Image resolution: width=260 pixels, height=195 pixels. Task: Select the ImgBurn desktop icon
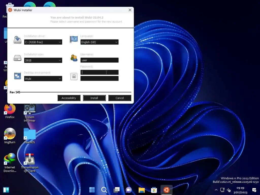click(10, 136)
